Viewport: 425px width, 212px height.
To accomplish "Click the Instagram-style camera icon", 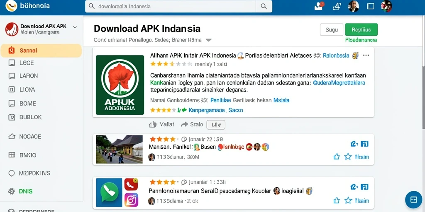I will 131,200.
